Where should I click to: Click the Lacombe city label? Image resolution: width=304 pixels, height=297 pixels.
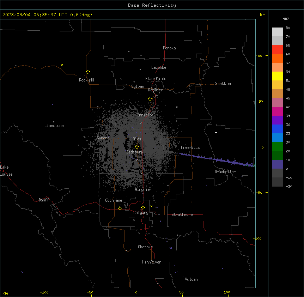coord(159,67)
